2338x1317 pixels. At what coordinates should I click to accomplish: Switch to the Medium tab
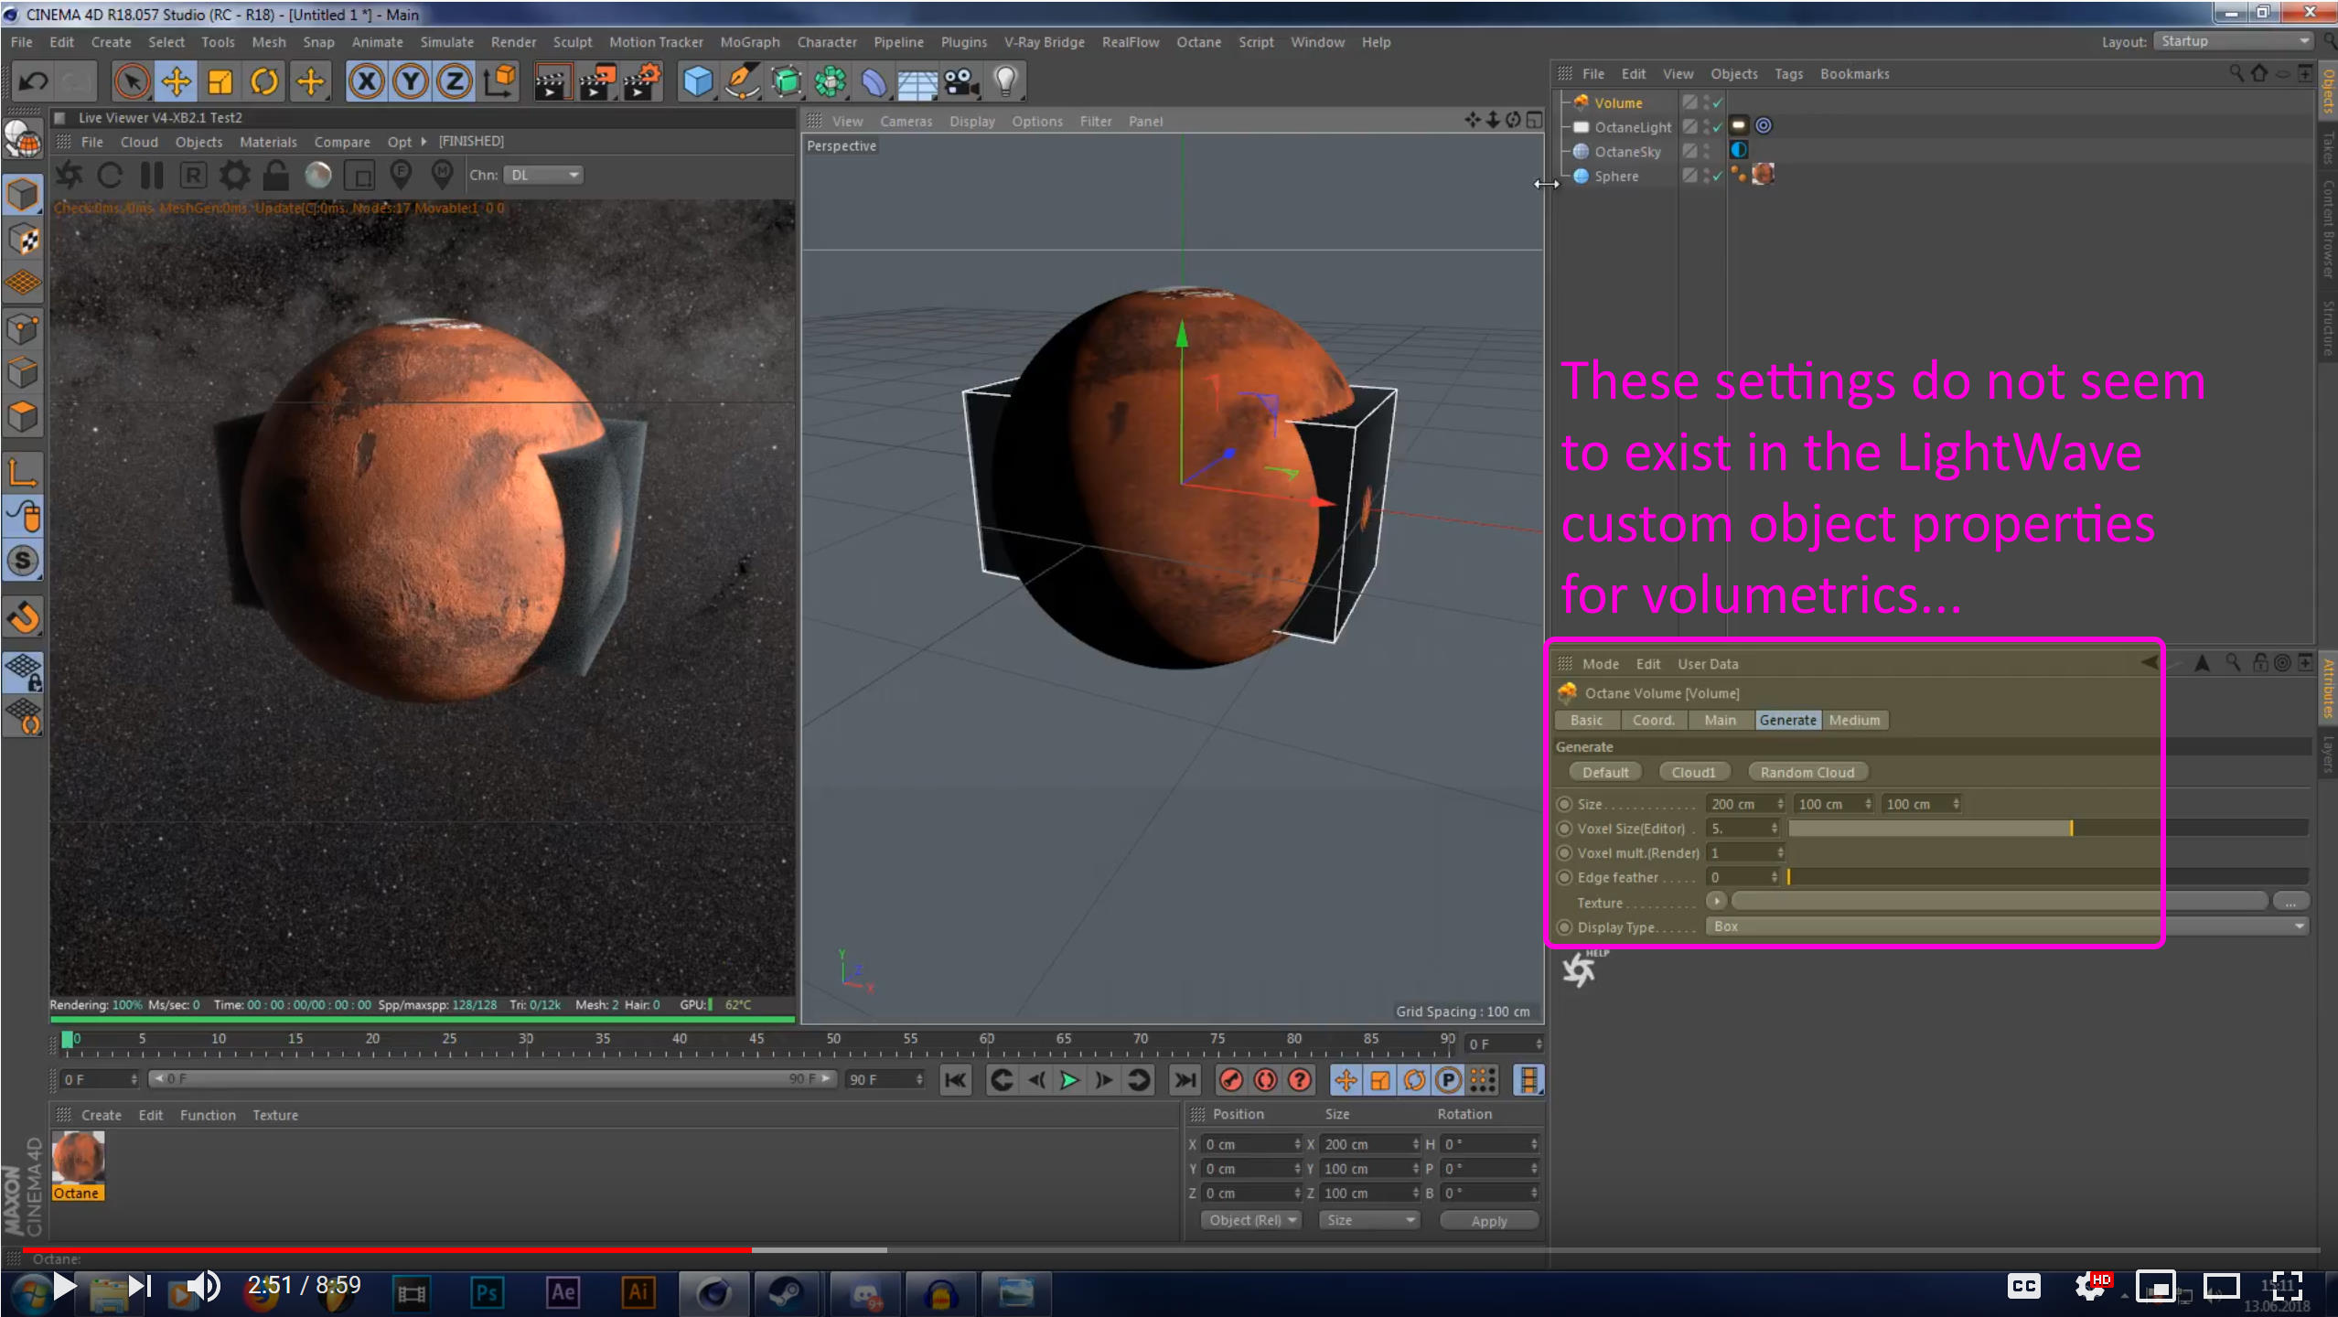1854,720
